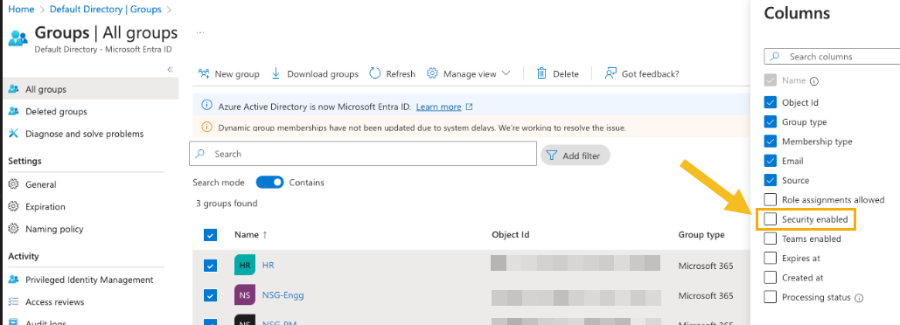Click the Refresh circular arrow icon
Viewport: 900px width, 325px height.
(x=375, y=73)
